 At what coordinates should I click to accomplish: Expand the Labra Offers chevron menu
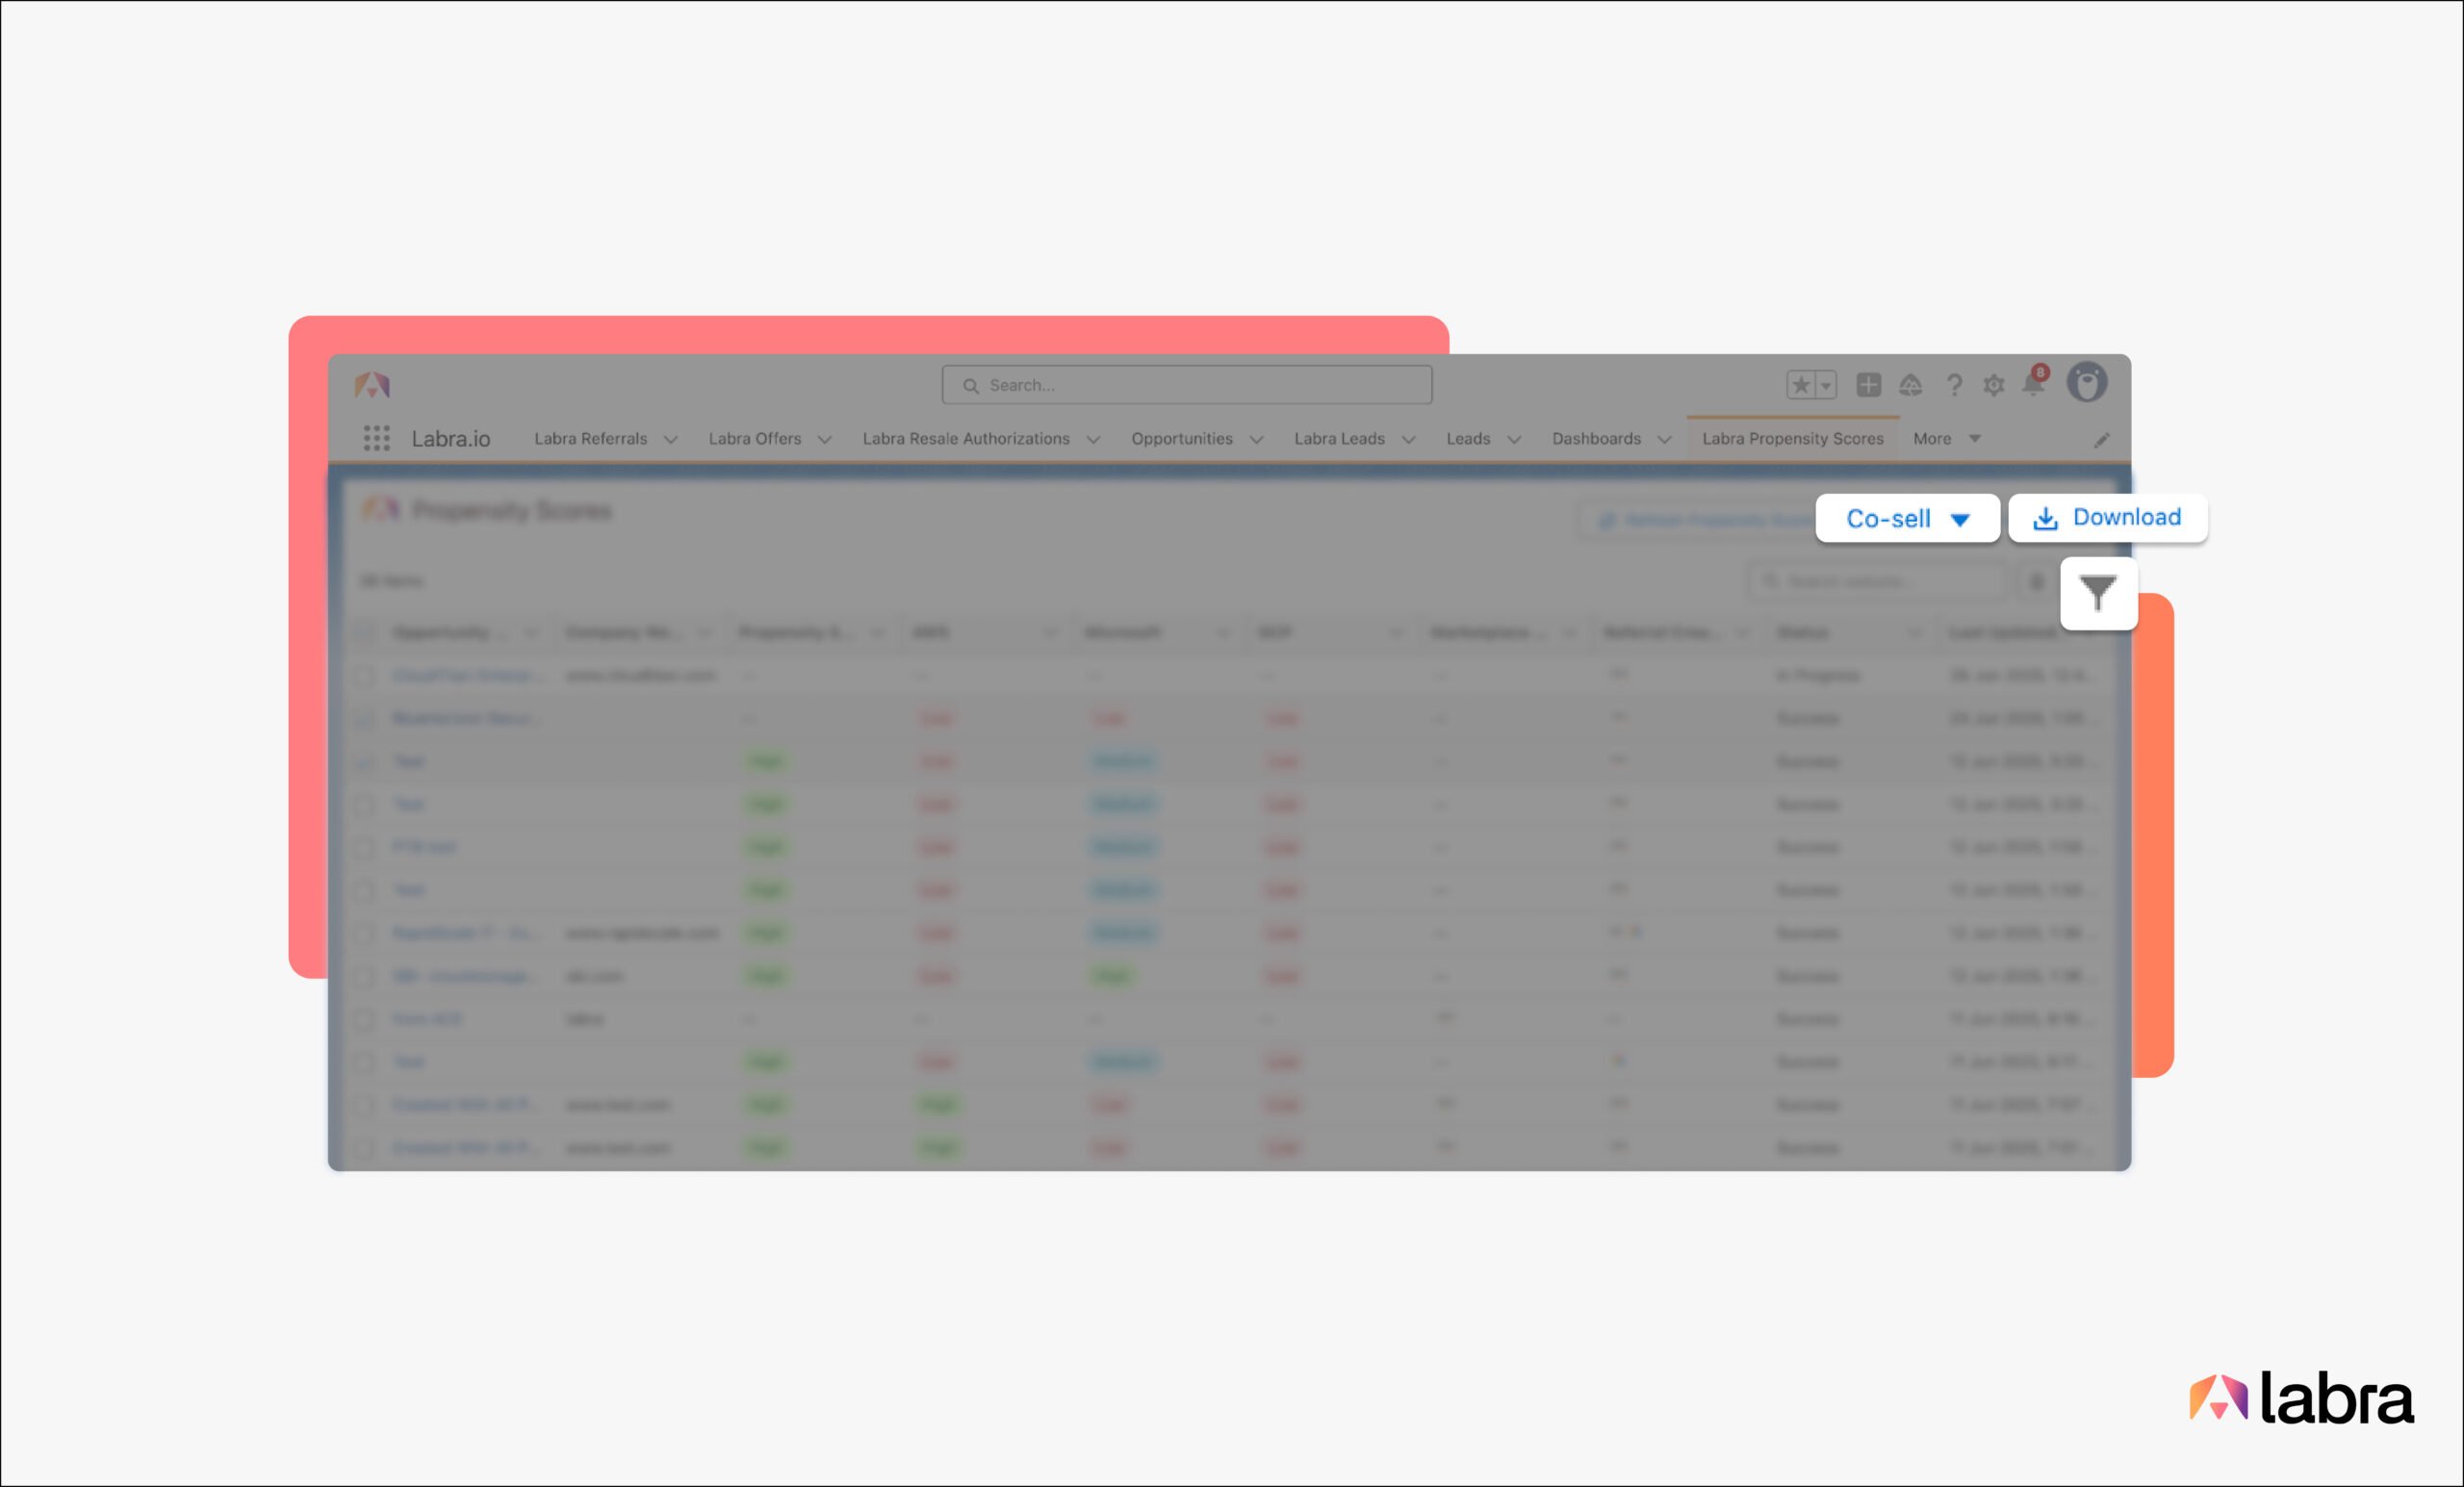[825, 440]
